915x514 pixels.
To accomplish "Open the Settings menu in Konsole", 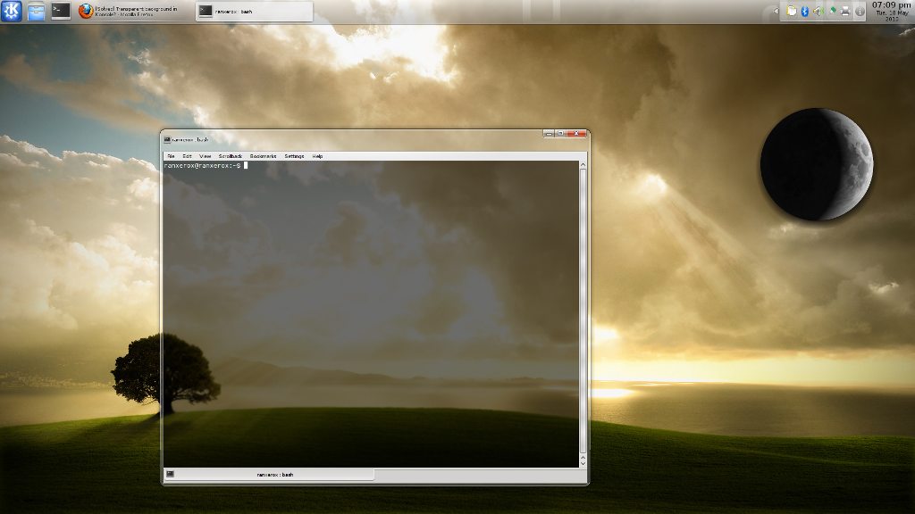I will pos(294,156).
